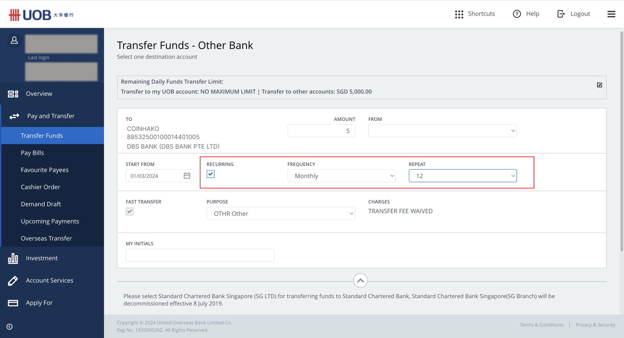Click the Transfer Funds - Other Bank heading
This screenshot has width=624, height=338.
(x=185, y=45)
